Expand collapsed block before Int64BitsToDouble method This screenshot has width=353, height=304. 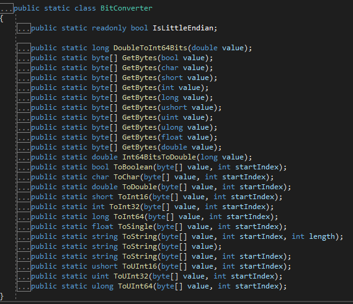coord(24,157)
